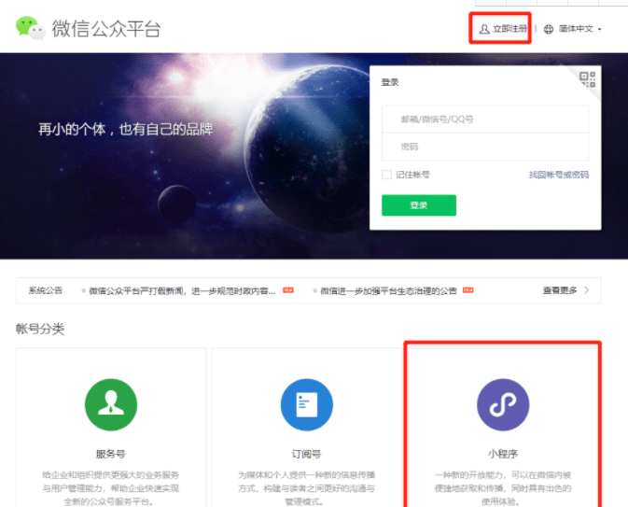This screenshot has width=628, height=507.
Task: Click the 登录 heading in login panel
Action: click(x=390, y=82)
